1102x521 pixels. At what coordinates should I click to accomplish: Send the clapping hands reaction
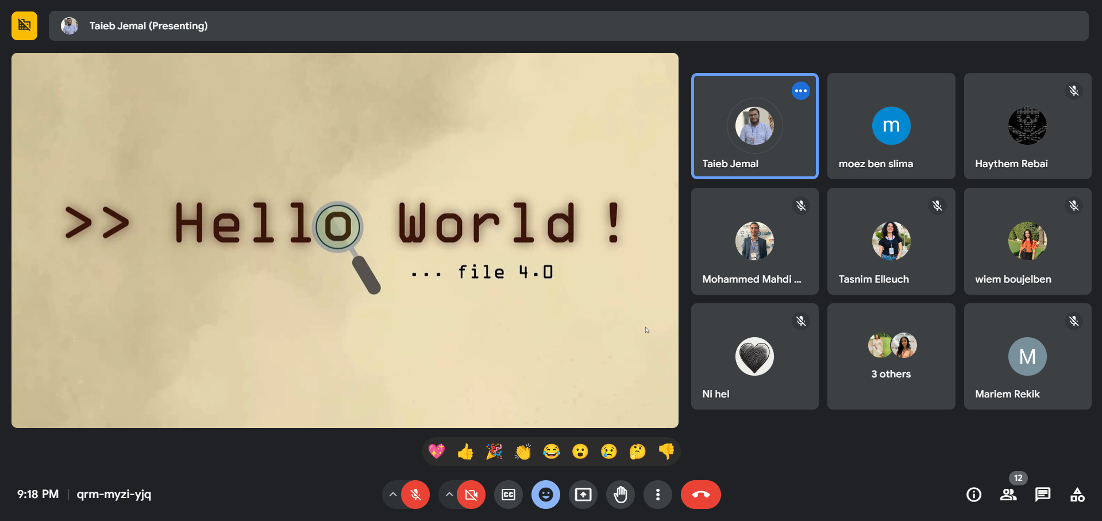click(523, 451)
